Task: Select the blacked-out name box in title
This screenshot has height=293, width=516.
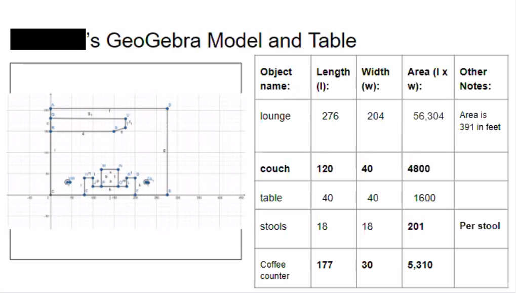Action: (x=48, y=40)
